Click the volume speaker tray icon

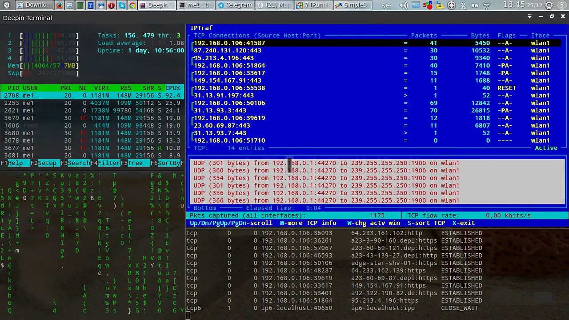pyautogui.click(x=404, y=5)
